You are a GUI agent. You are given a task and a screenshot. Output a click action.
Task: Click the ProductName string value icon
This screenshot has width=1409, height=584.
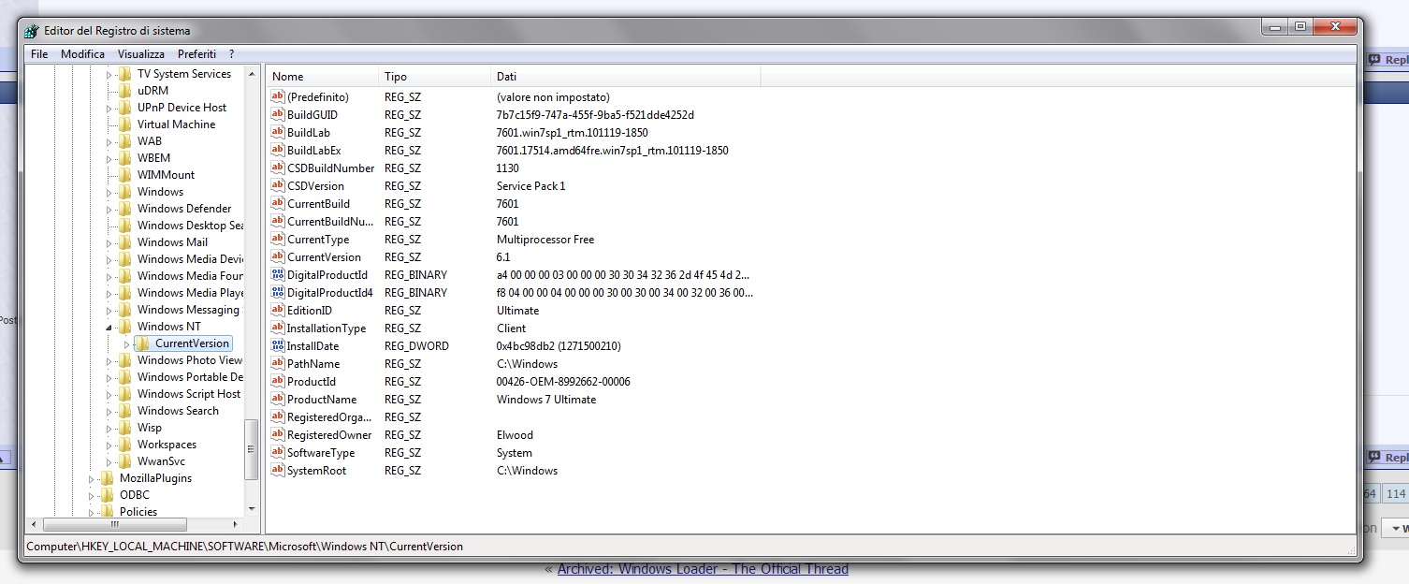pos(277,399)
